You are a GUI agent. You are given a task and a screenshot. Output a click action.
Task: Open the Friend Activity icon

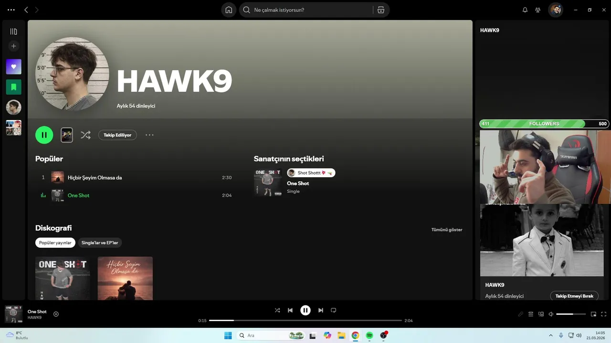[x=538, y=10]
